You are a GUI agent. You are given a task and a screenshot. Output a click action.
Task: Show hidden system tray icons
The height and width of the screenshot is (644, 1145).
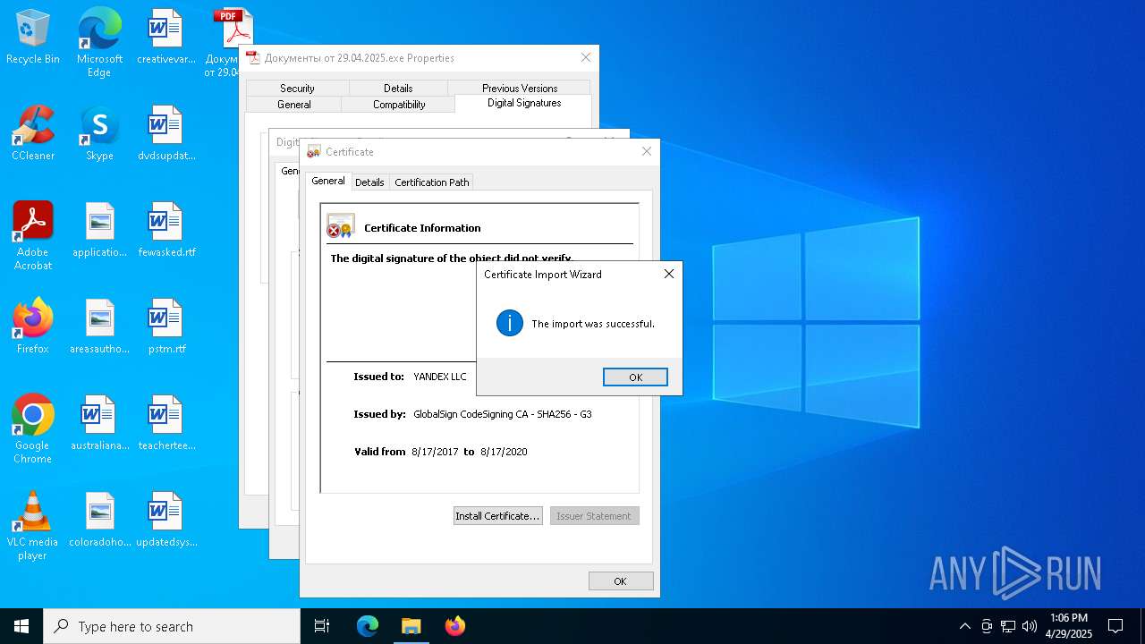coord(964,626)
